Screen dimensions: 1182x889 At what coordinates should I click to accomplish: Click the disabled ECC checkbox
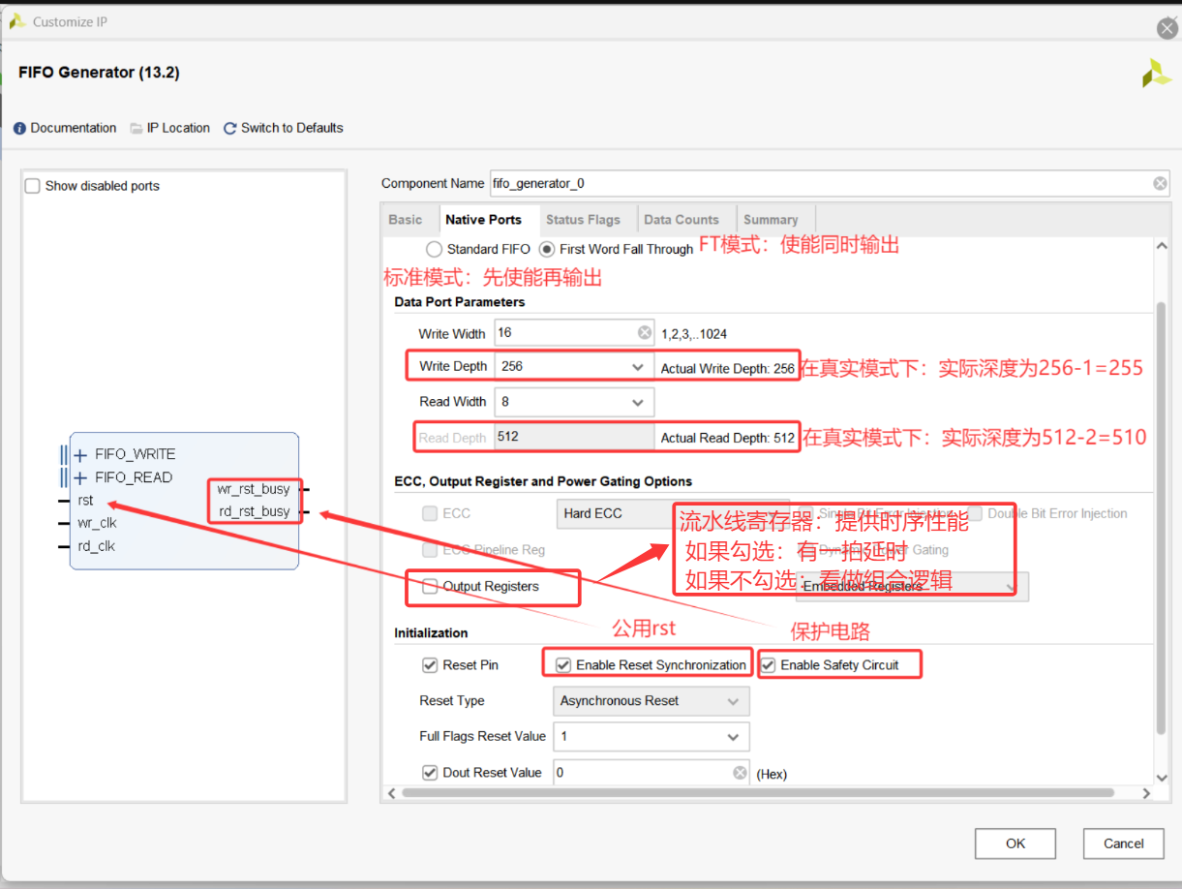430,513
